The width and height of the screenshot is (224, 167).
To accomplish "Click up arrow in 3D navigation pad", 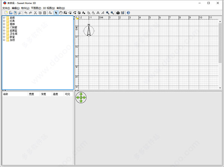I will 81,94.
